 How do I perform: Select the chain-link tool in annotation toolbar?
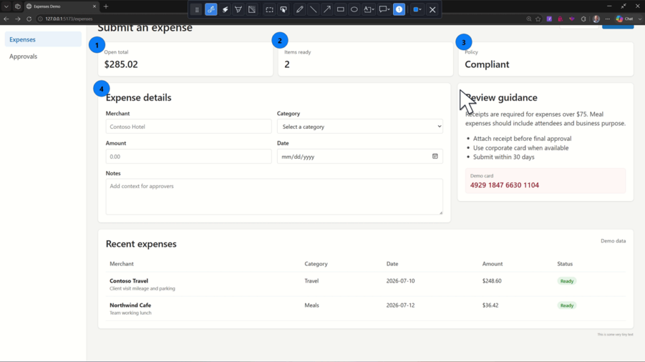(x=211, y=9)
